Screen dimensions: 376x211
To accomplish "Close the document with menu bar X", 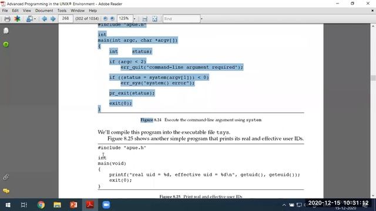I will [372, 11].
